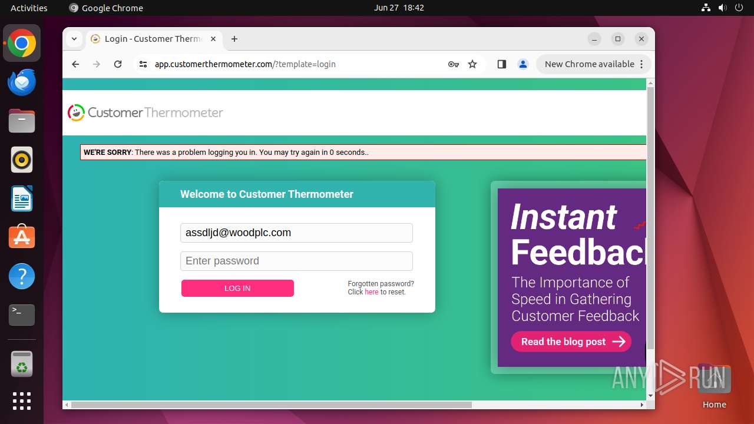Open the Home folder desktop icon

[714, 387]
